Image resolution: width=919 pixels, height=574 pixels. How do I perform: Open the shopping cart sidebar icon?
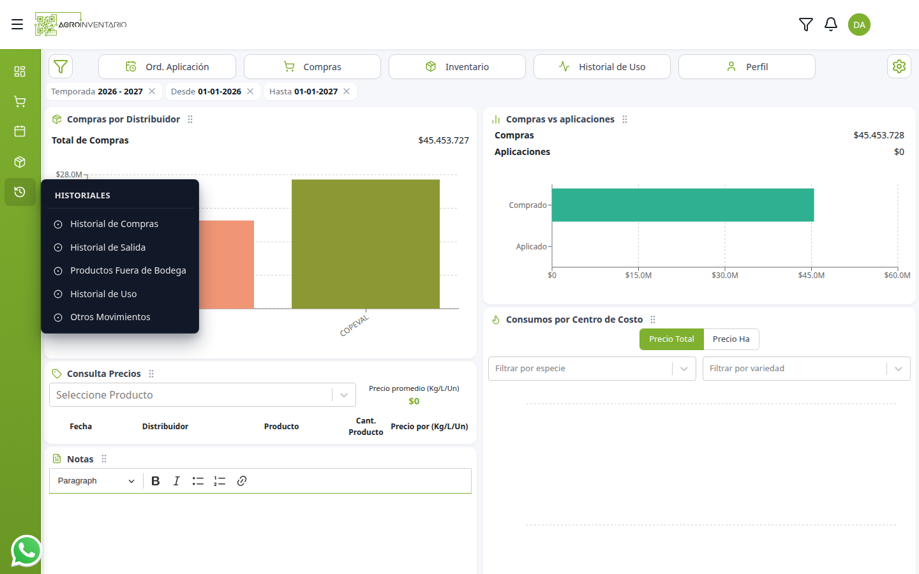pyautogui.click(x=20, y=101)
